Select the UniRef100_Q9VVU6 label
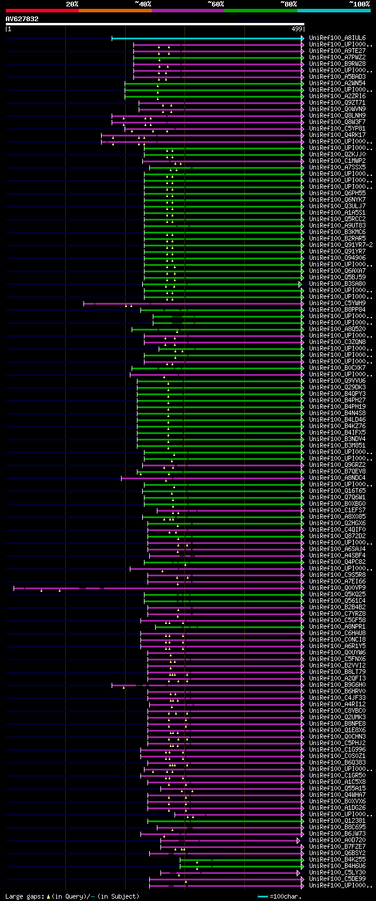This screenshot has width=376, height=901. (x=337, y=381)
